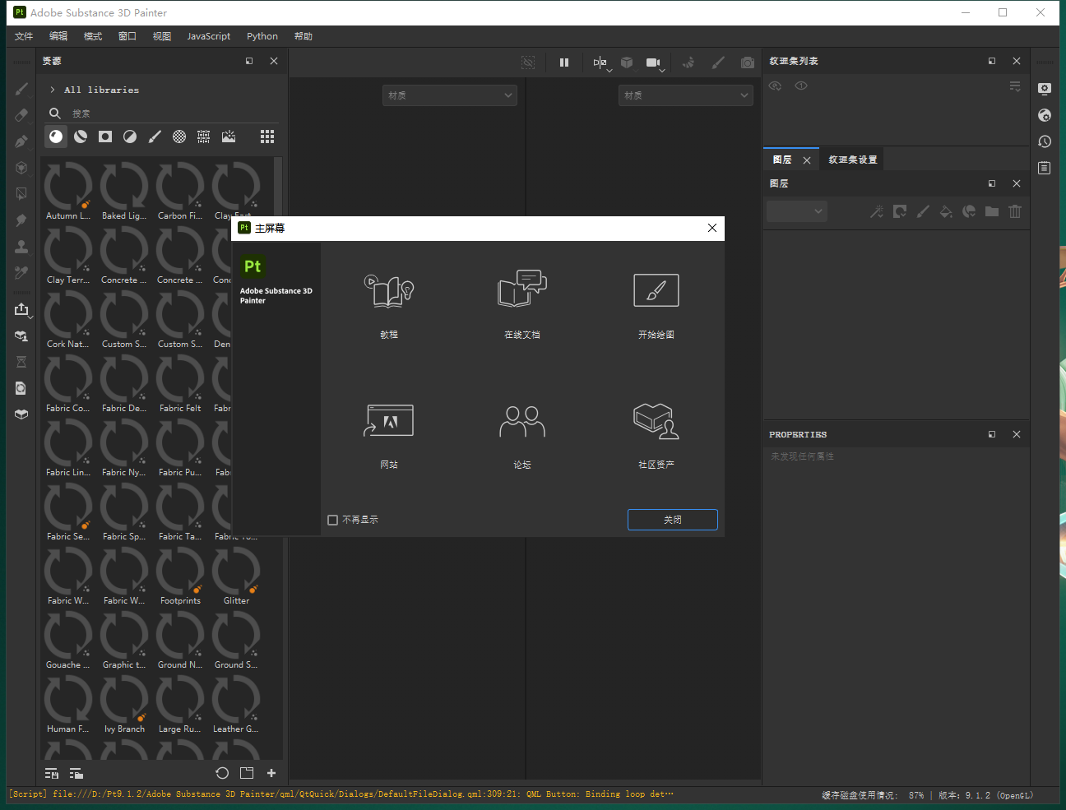The image size is (1066, 810).
Task: Open display settings icon on right sidebar
Action: (1045, 89)
